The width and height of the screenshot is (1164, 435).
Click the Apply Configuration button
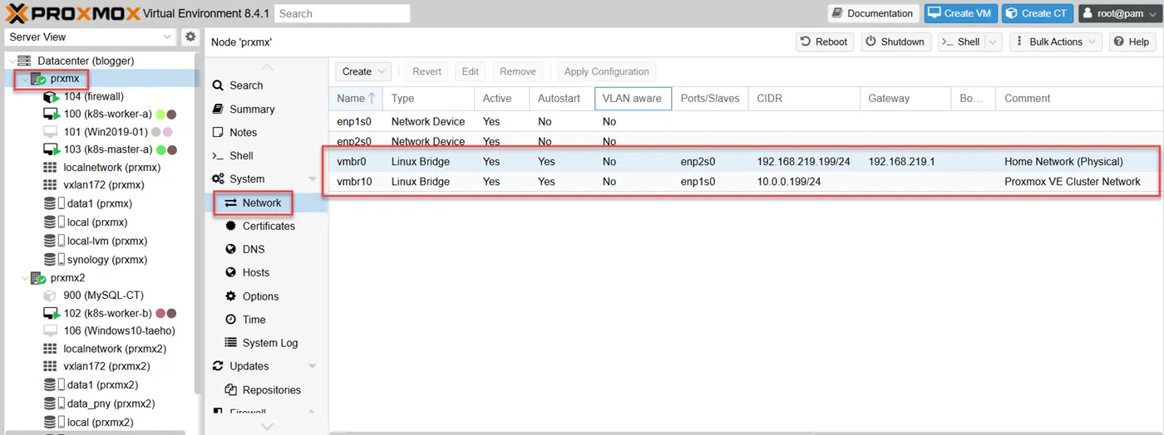point(606,71)
